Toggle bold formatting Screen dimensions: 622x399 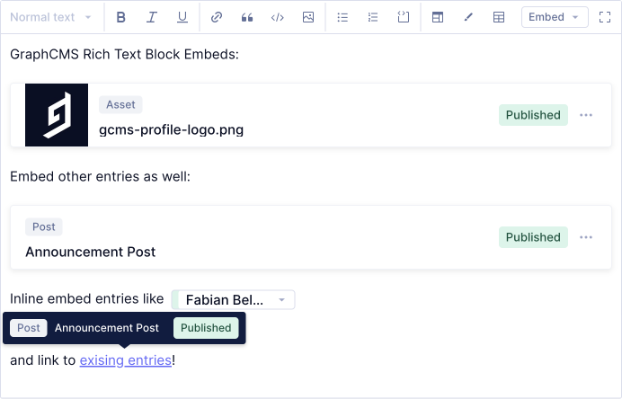tap(121, 17)
